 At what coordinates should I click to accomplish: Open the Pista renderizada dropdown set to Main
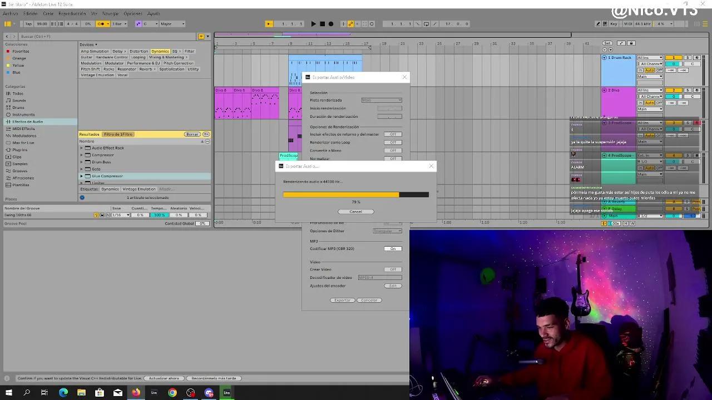tap(381, 100)
